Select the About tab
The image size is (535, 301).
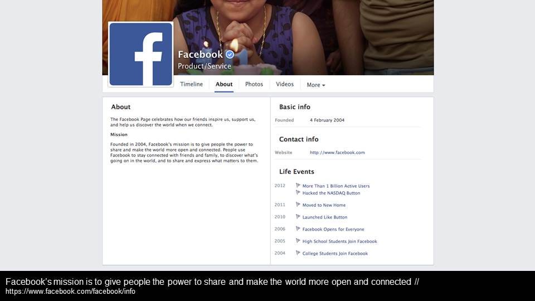[224, 84]
